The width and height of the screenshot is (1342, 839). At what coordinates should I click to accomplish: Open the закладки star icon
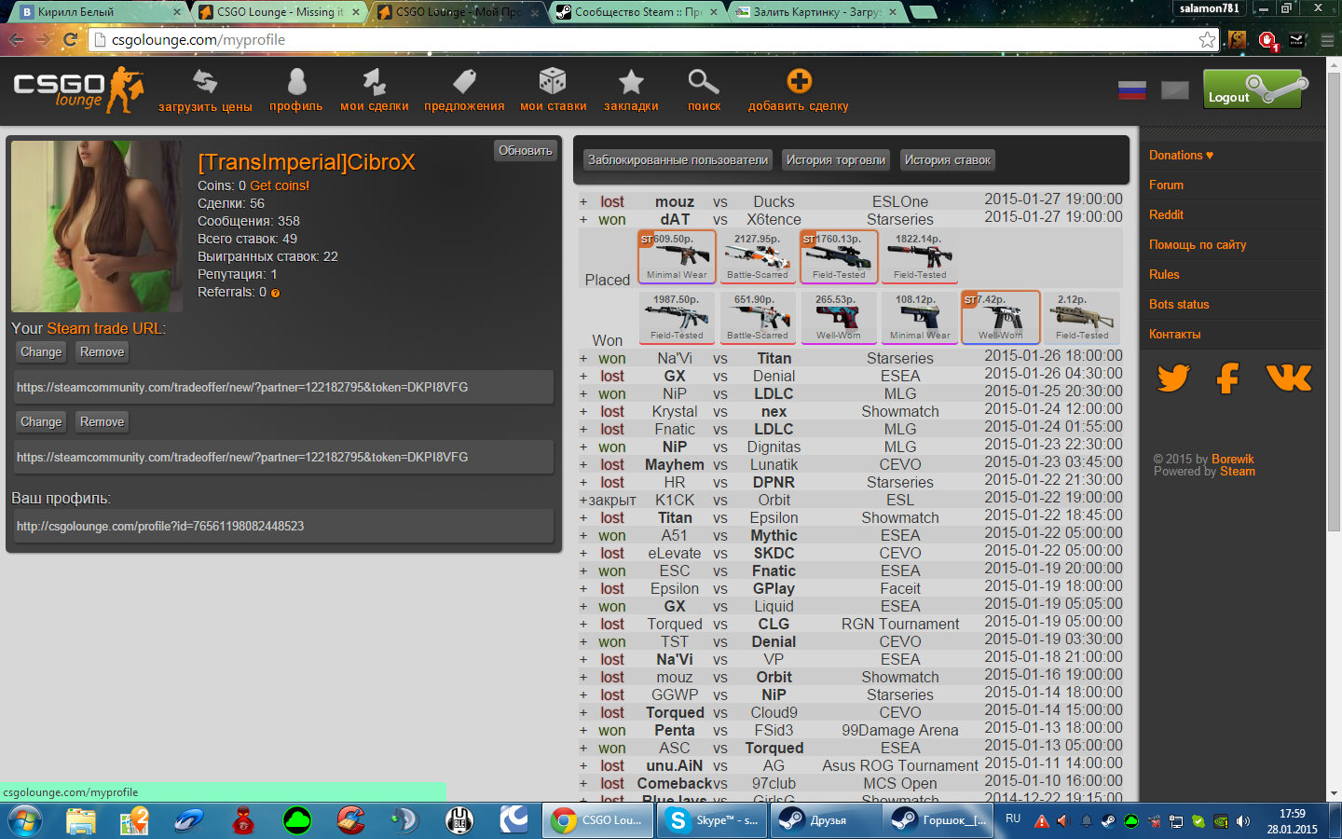[631, 82]
